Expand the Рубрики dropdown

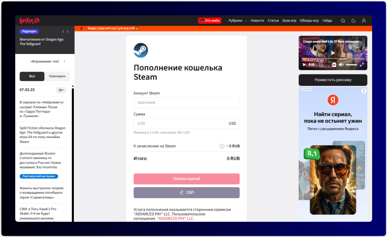pos(237,20)
